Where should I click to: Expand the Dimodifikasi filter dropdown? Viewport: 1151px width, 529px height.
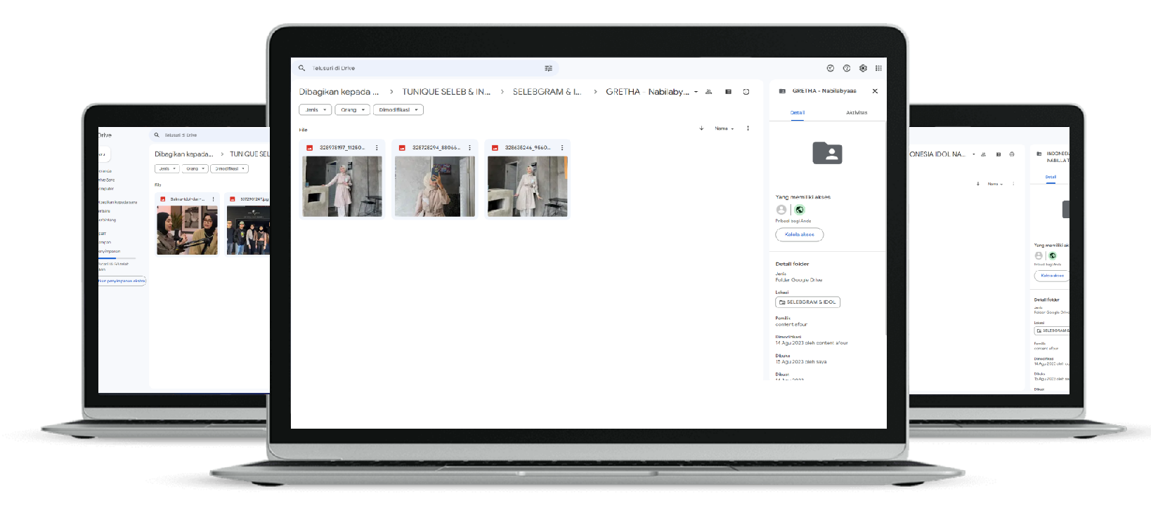click(x=398, y=110)
